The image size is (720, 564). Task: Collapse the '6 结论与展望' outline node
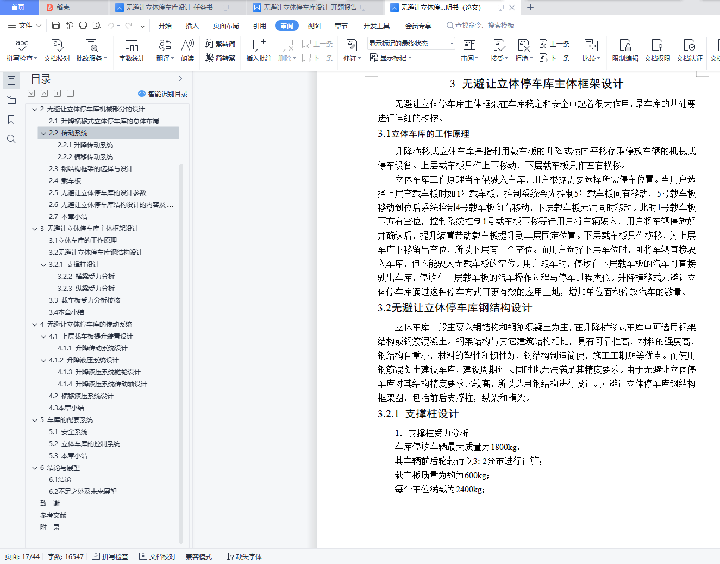point(34,468)
